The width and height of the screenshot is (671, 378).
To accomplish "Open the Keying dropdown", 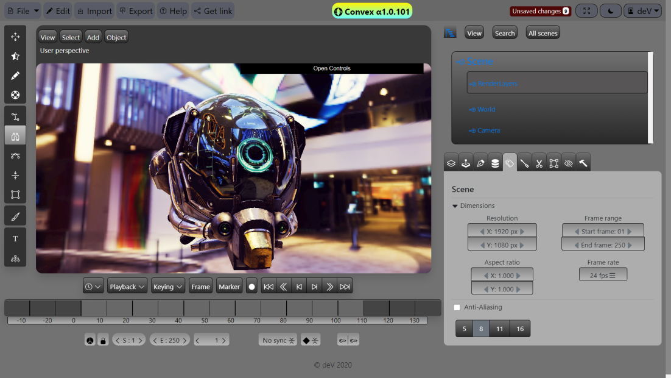I will pyautogui.click(x=167, y=287).
